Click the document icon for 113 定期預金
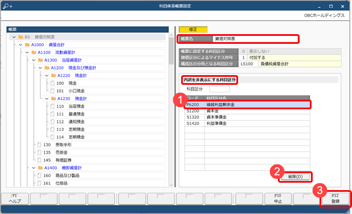352x214 pixels. pyautogui.click(x=52, y=129)
